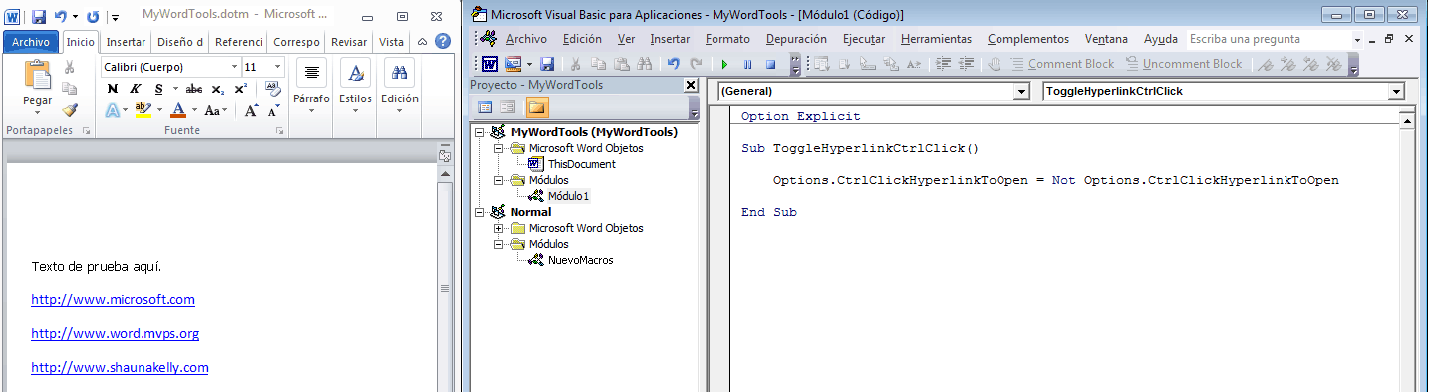This screenshot has height=392, width=1429.
Task: Click Undo in Word Quick Access Toolbar
Action: (61, 16)
